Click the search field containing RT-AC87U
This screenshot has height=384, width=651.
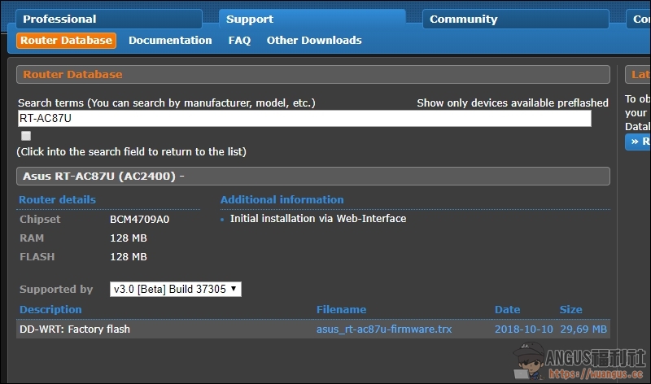(x=304, y=118)
